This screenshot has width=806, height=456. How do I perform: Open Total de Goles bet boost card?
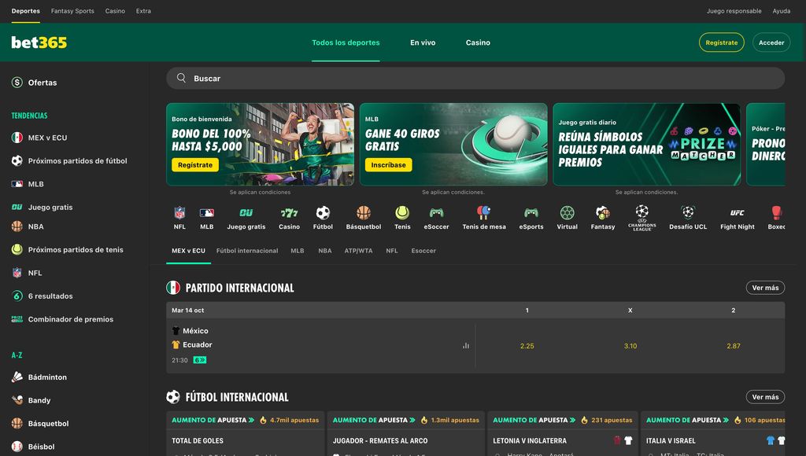246,433
